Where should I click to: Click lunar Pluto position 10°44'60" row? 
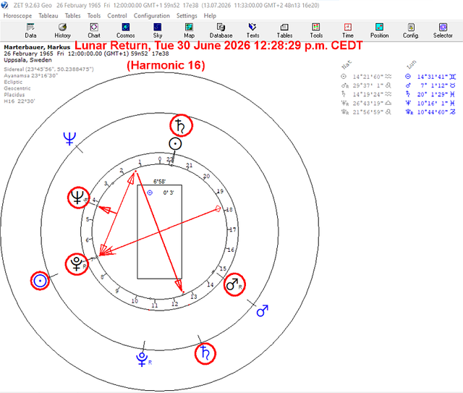pyautogui.click(x=430, y=112)
